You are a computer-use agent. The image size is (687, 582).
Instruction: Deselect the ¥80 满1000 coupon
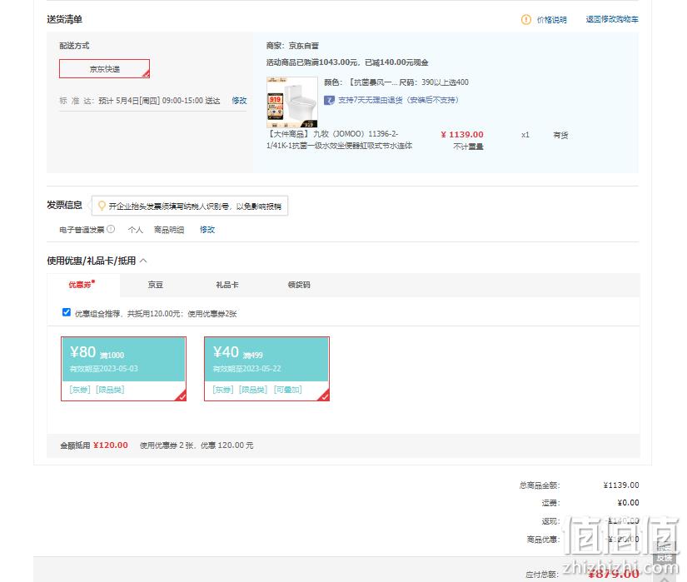click(123, 369)
